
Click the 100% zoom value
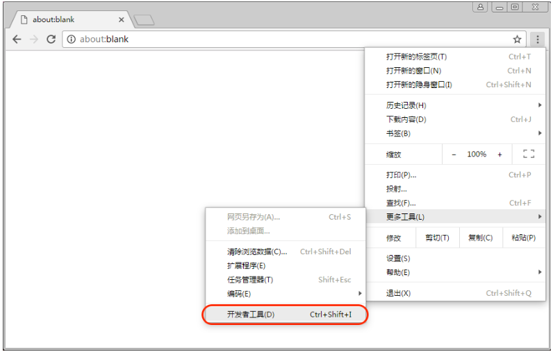point(477,154)
